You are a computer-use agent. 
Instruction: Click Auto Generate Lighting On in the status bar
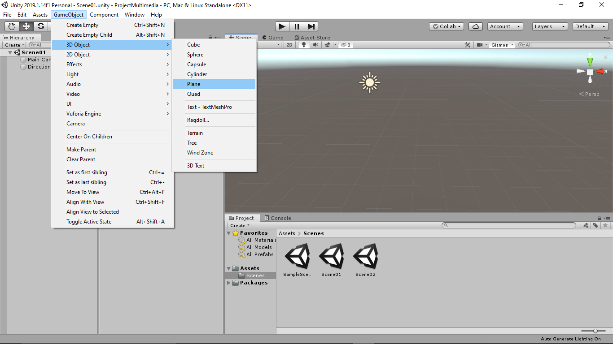pos(570,339)
